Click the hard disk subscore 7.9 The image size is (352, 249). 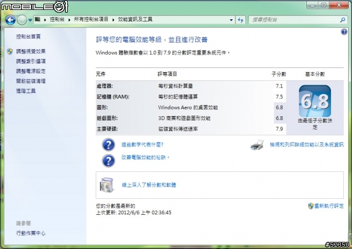point(279,129)
